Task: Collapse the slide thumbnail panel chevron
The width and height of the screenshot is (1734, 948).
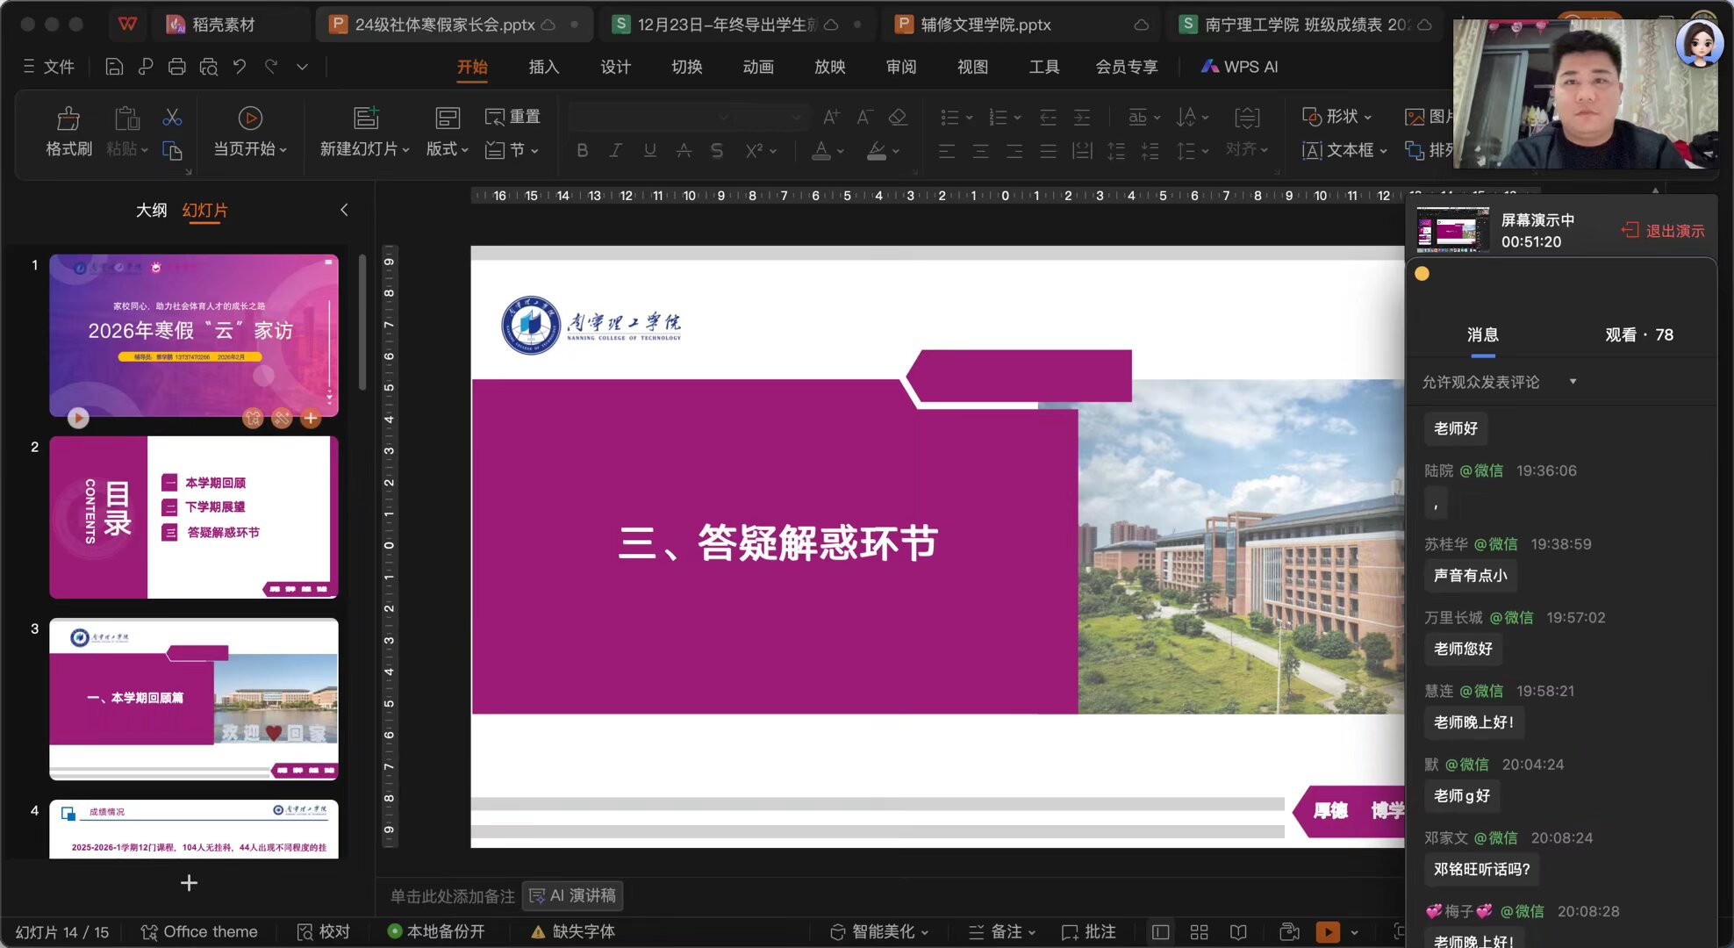Action: (x=344, y=210)
